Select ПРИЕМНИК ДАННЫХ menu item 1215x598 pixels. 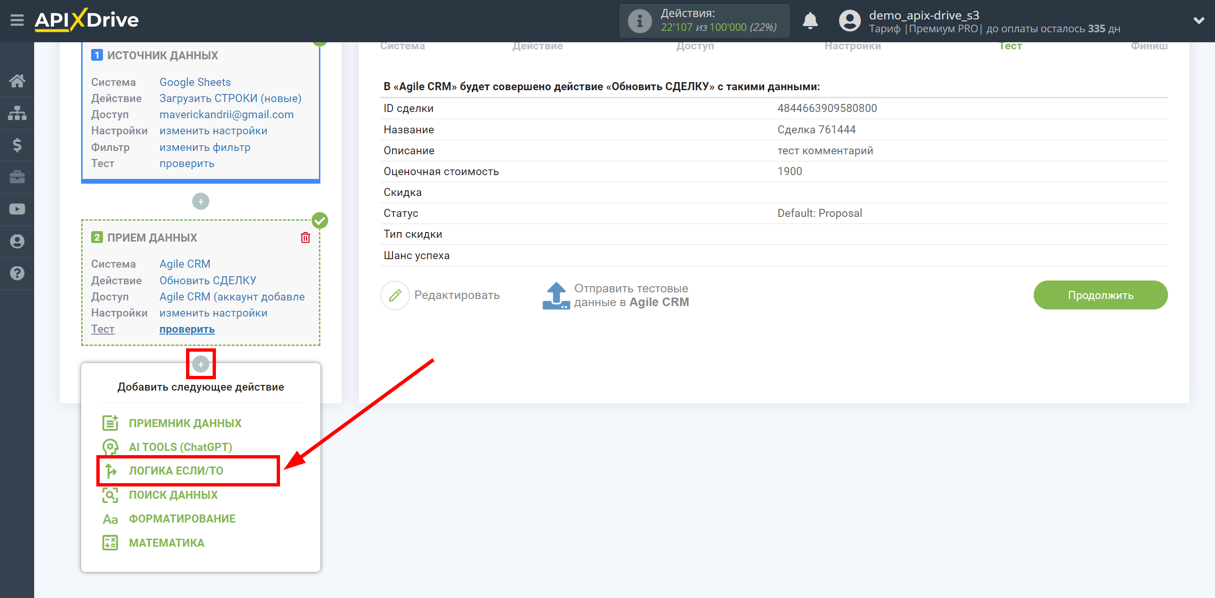pyautogui.click(x=185, y=423)
